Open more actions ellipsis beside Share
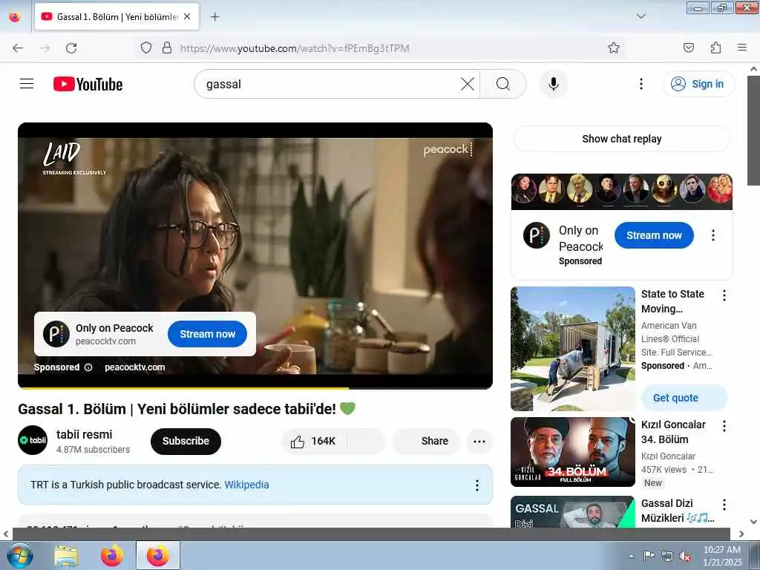This screenshot has height=570, width=760. tap(479, 441)
